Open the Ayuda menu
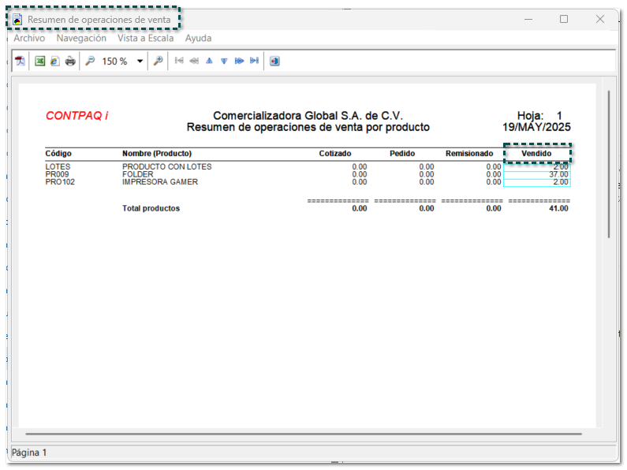The image size is (627, 470). pos(198,38)
